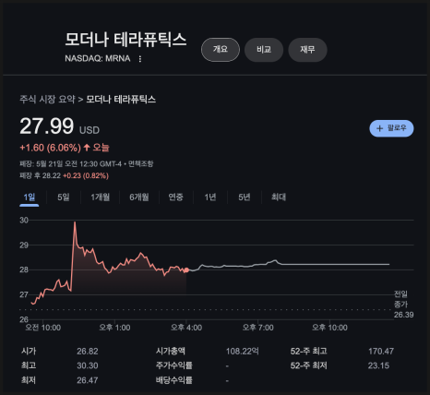Click the 팔로우 follow button
This screenshot has width=430, height=395.
[x=391, y=128]
